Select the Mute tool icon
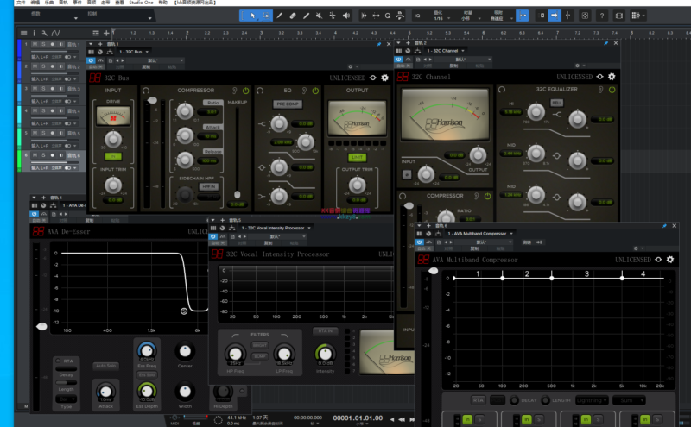691x427 pixels. coord(319,16)
